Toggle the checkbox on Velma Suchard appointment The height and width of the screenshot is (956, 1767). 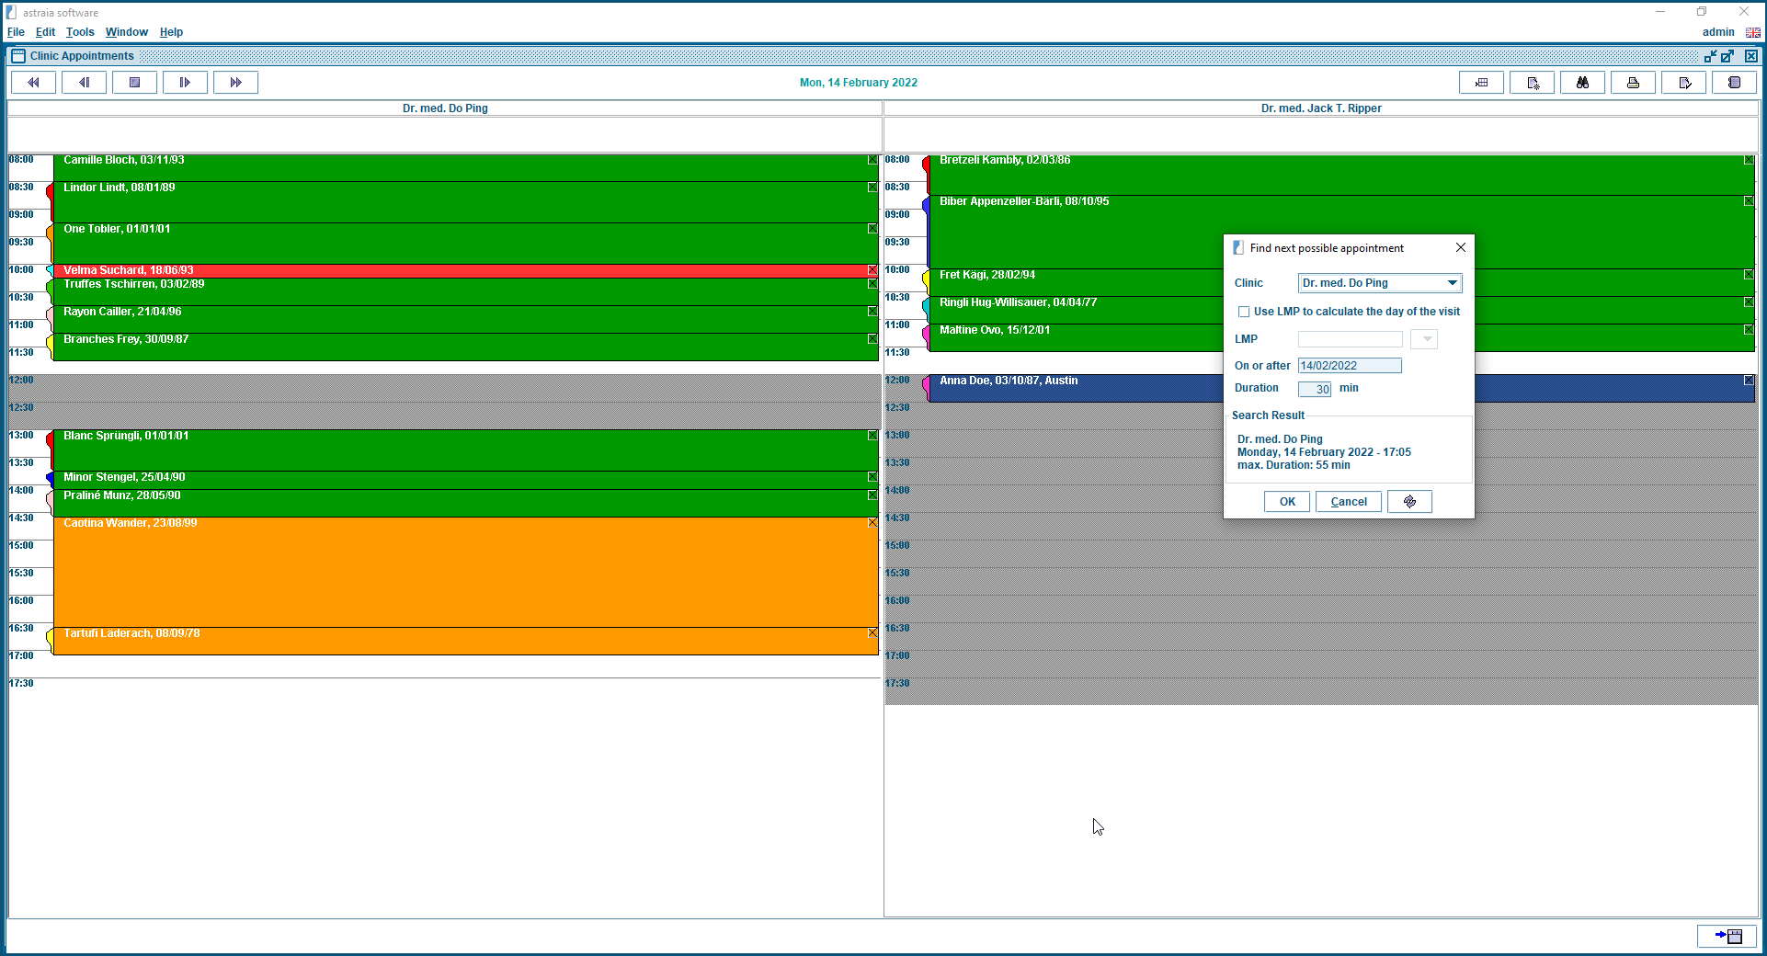tap(872, 270)
